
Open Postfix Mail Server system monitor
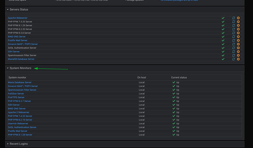tap(18, 131)
